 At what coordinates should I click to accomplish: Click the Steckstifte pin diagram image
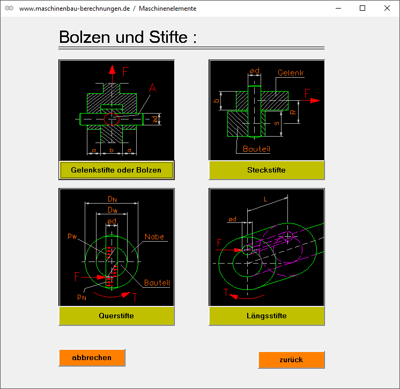pyautogui.click(x=266, y=110)
